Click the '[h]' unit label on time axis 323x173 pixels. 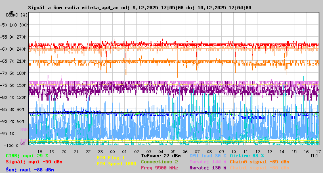[x=314, y=155]
